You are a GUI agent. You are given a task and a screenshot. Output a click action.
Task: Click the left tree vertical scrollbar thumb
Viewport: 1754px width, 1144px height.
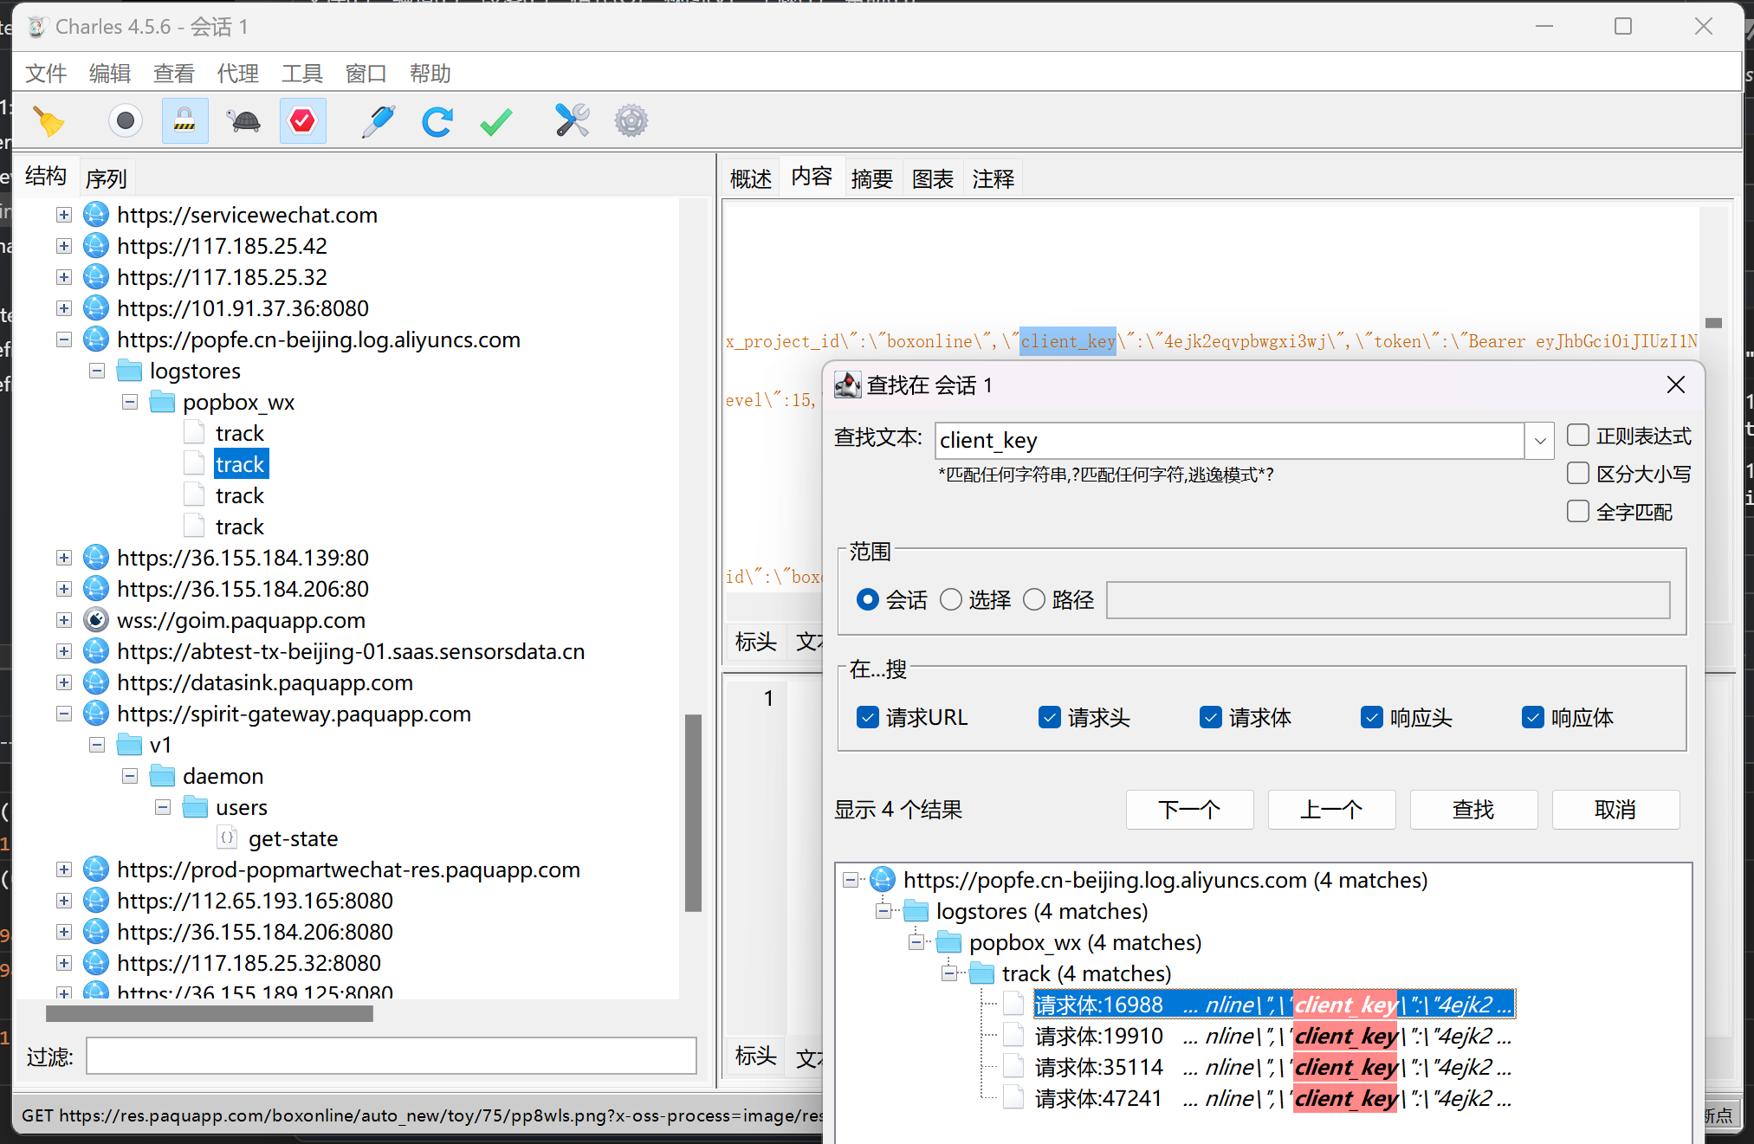click(x=693, y=812)
